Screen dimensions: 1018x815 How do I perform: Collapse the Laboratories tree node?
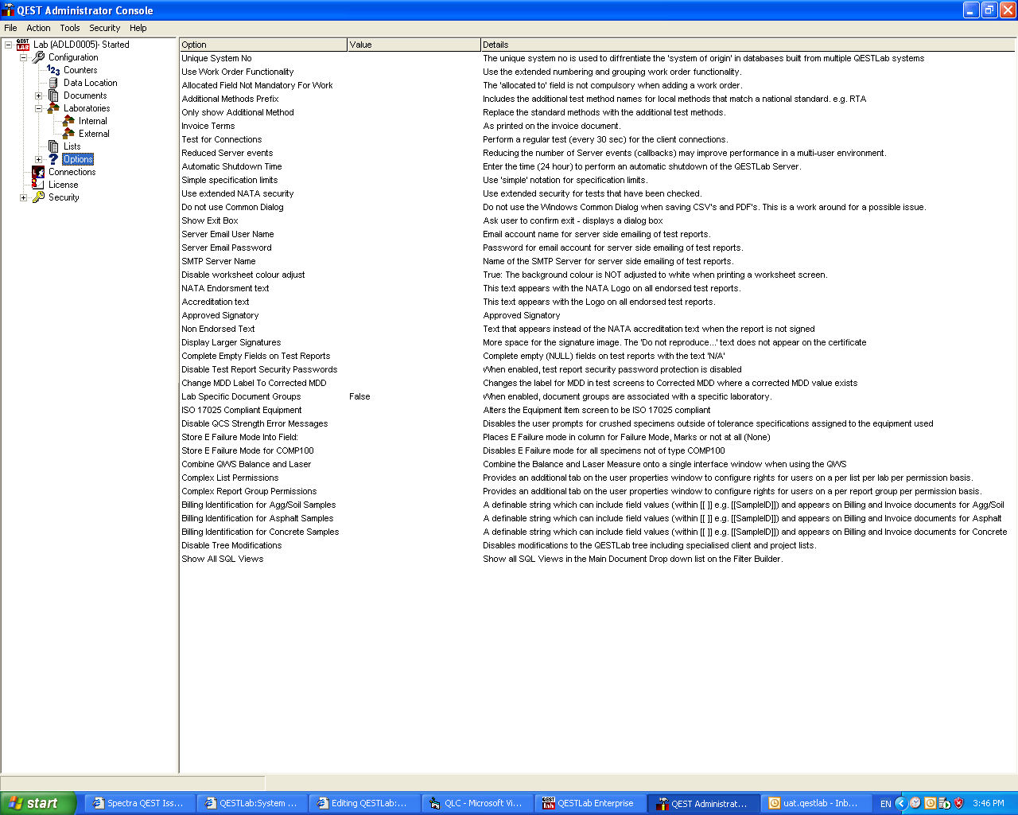[38, 108]
